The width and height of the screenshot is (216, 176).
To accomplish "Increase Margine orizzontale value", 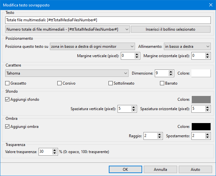I will click(207, 54).
